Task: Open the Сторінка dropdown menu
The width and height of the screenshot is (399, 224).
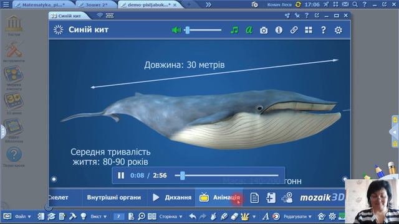Action: pos(170,217)
